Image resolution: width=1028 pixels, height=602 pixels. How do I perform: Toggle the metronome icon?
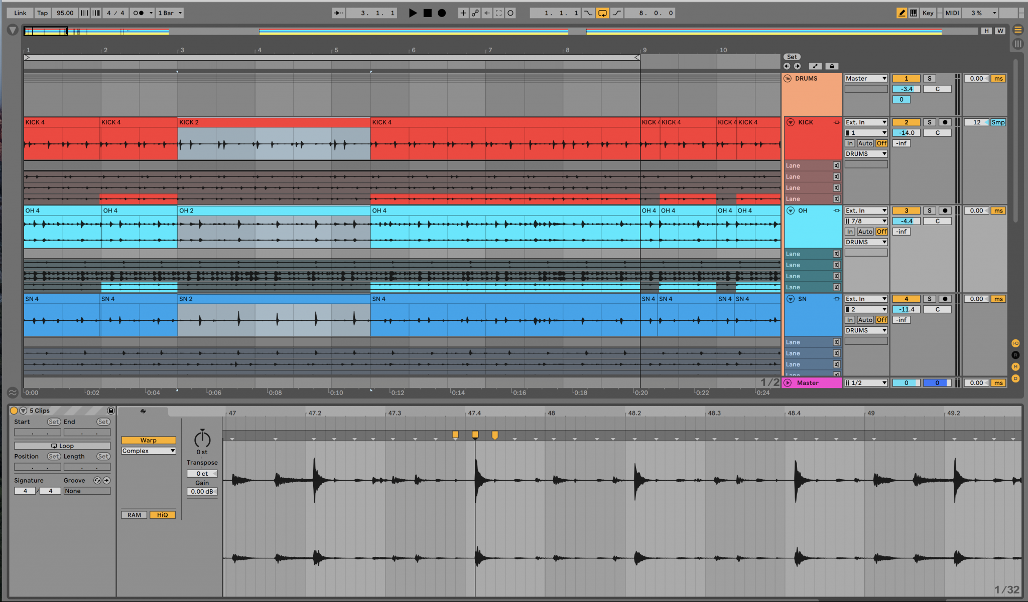pyautogui.click(x=138, y=13)
